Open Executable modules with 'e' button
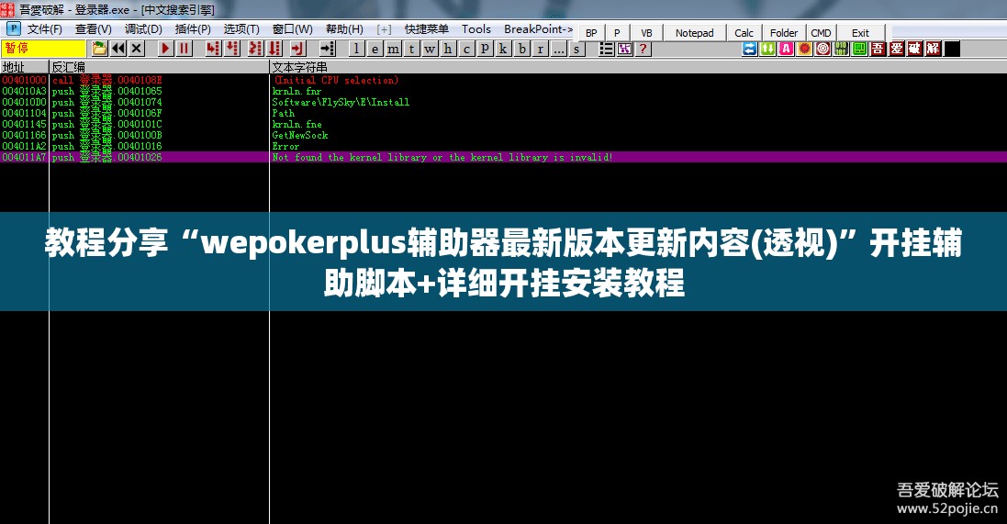Image resolution: width=1007 pixels, height=524 pixels. coord(375,49)
